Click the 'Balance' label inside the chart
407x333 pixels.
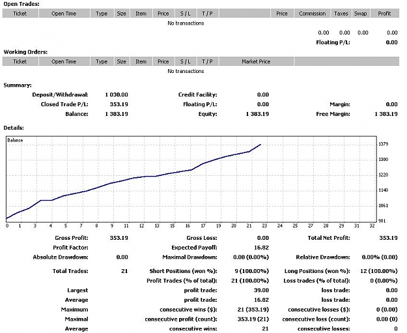[x=15, y=140]
